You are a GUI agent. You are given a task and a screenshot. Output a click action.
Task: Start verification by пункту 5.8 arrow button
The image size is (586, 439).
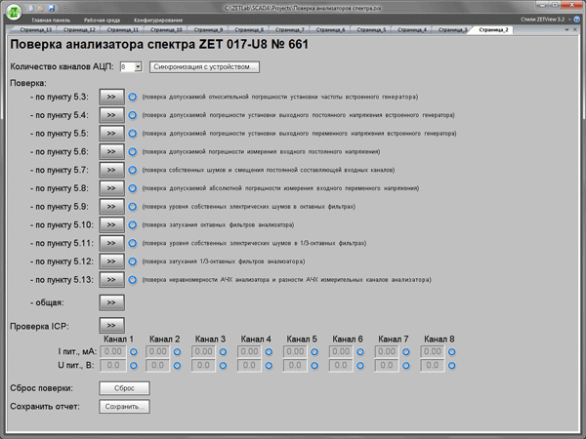[111, 188]
